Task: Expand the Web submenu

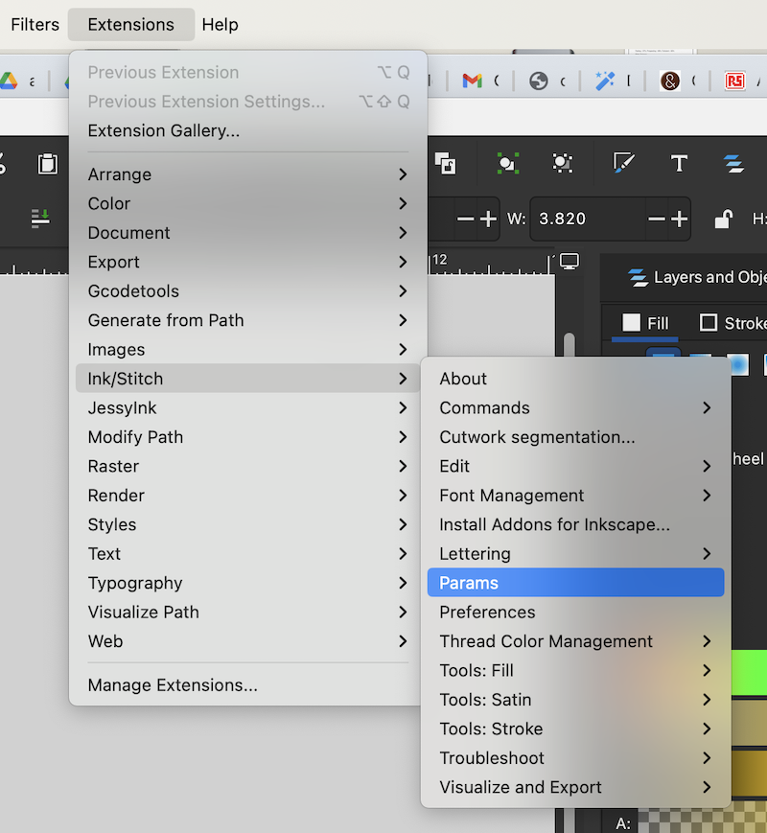Action: pos(247,641)
